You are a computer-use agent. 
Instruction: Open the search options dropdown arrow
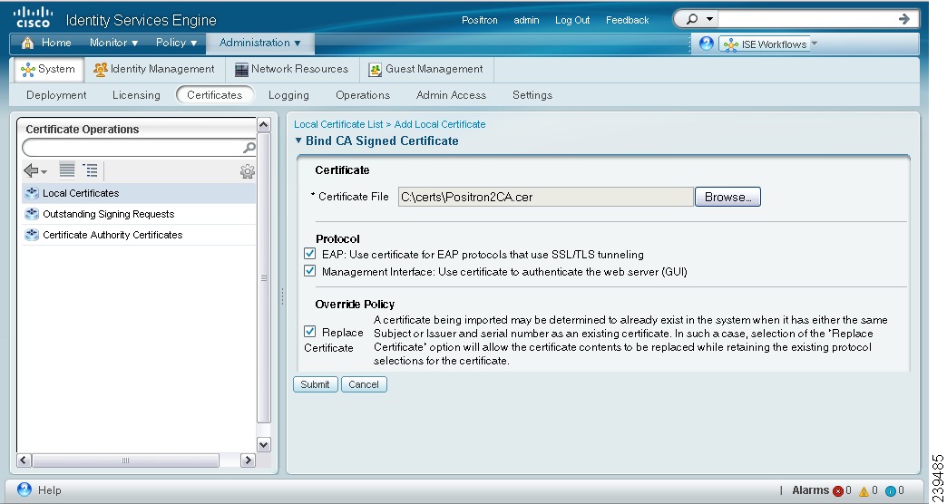point(709,19)
